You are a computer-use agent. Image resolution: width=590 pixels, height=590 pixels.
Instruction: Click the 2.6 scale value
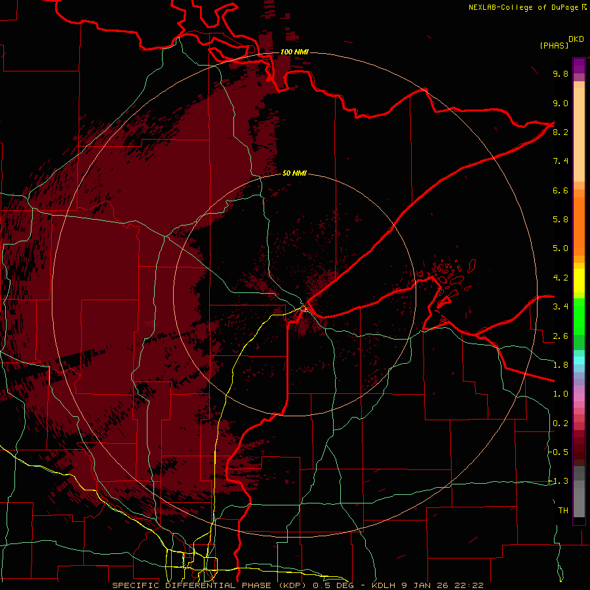pos(560,336)
